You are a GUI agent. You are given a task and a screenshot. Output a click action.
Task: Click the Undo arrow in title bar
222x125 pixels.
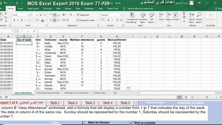click(5, 3)
